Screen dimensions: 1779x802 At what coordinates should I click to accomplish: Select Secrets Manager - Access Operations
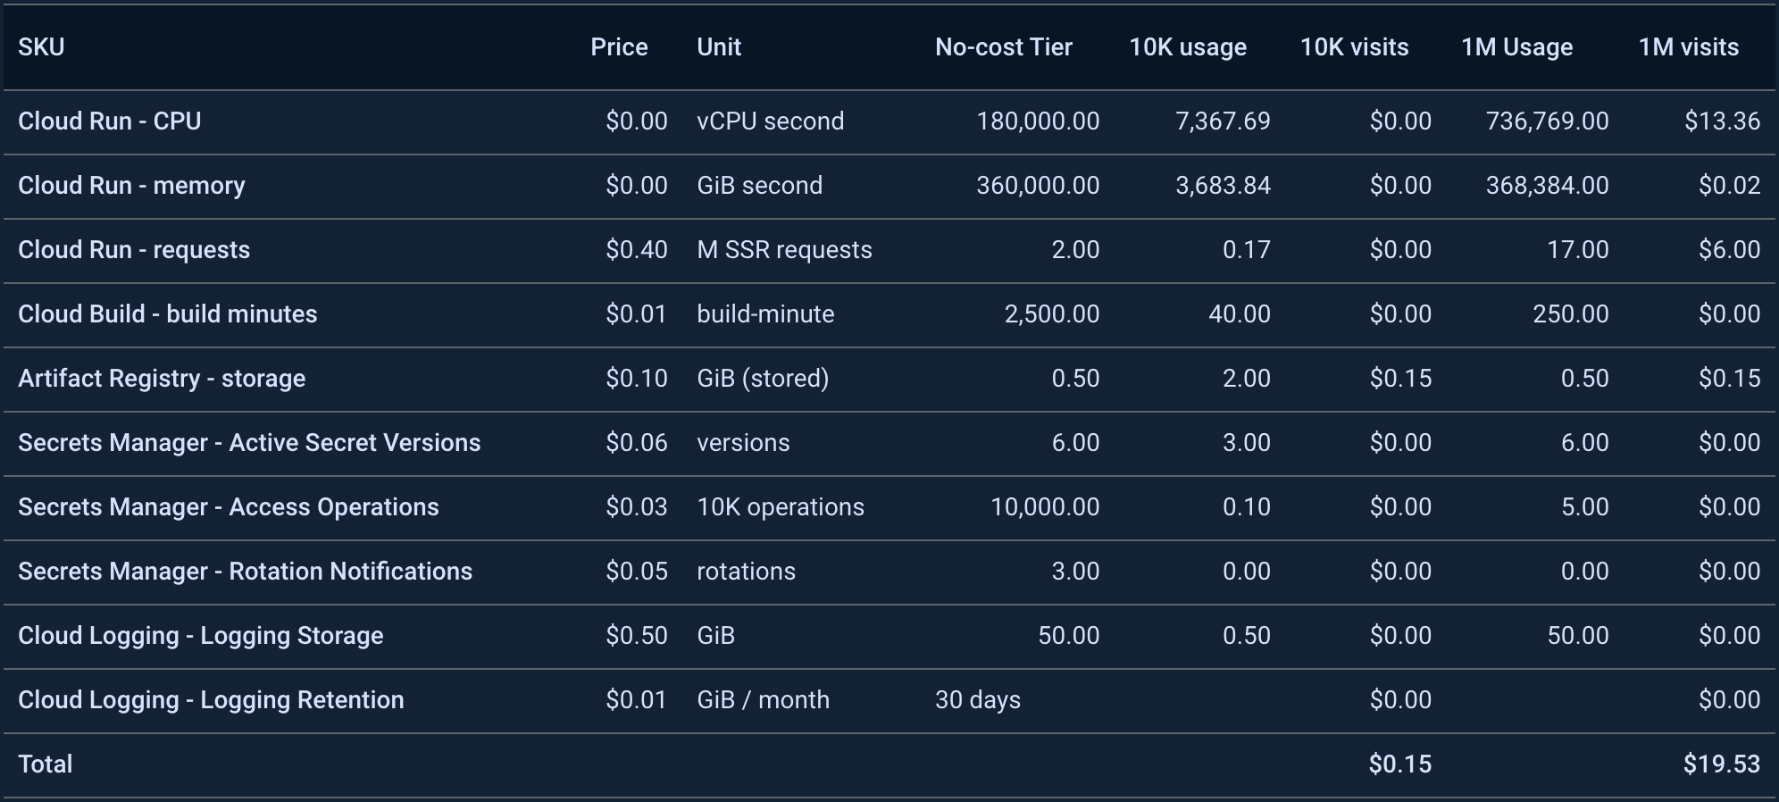tap(229, 507)
